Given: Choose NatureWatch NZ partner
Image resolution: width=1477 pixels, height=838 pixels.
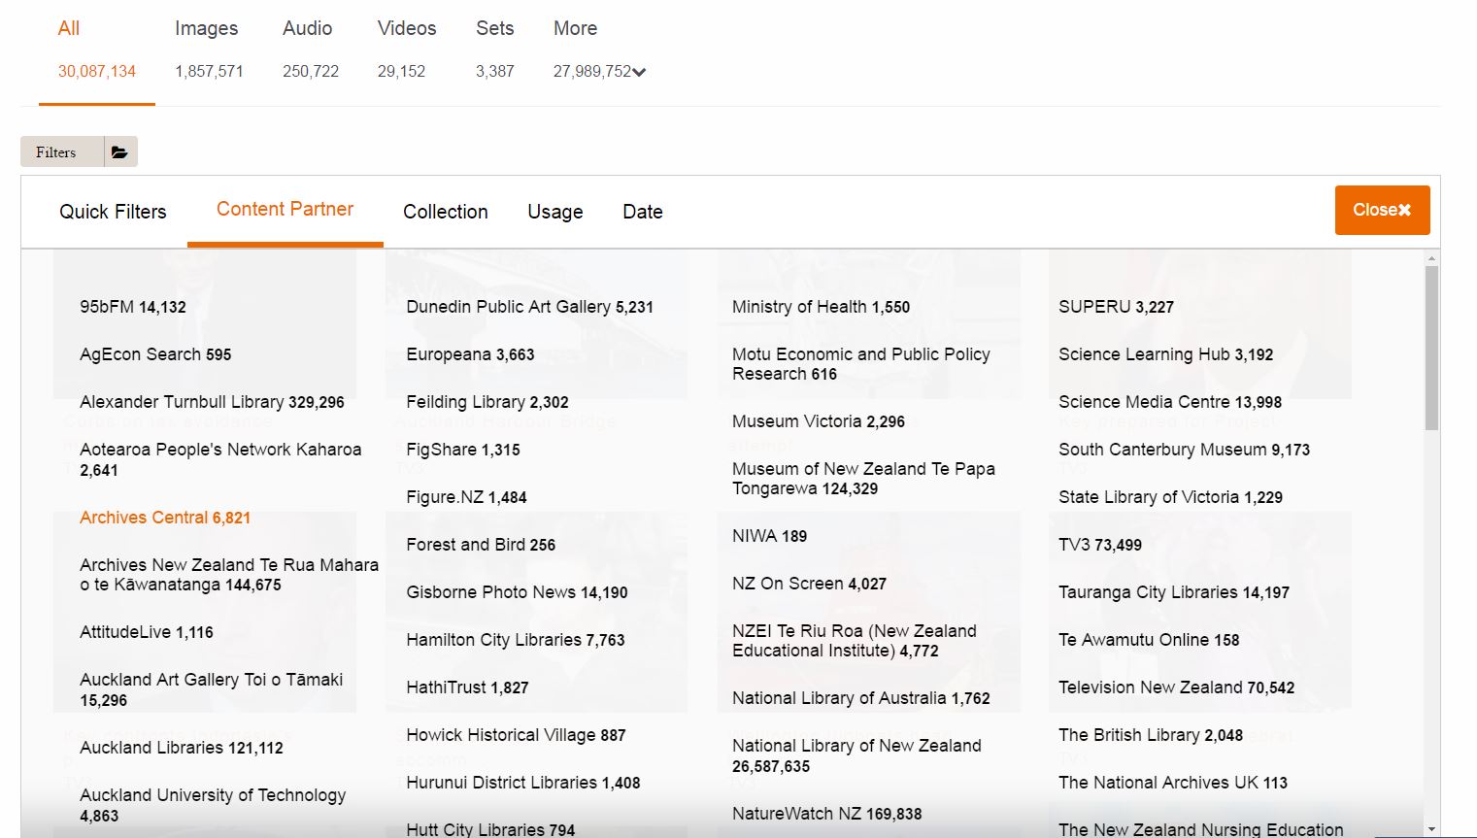Looking at the screenshot, I should click(827, 814).
